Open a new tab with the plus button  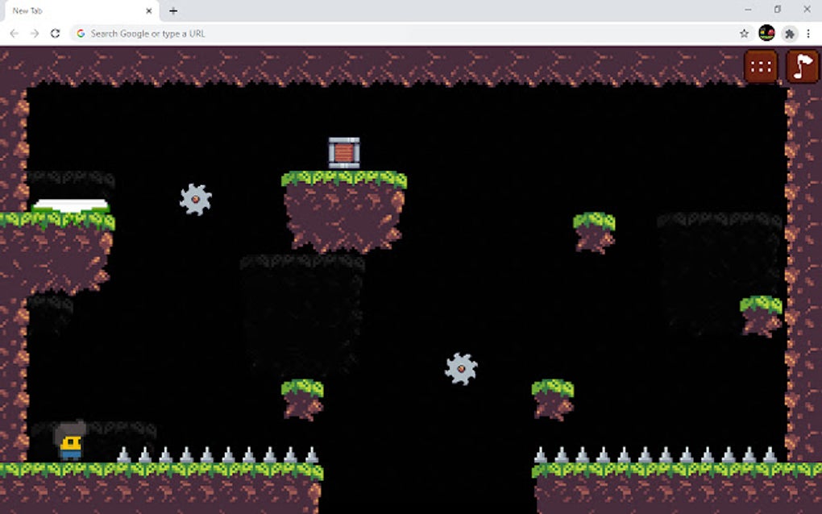pos(174,10)
